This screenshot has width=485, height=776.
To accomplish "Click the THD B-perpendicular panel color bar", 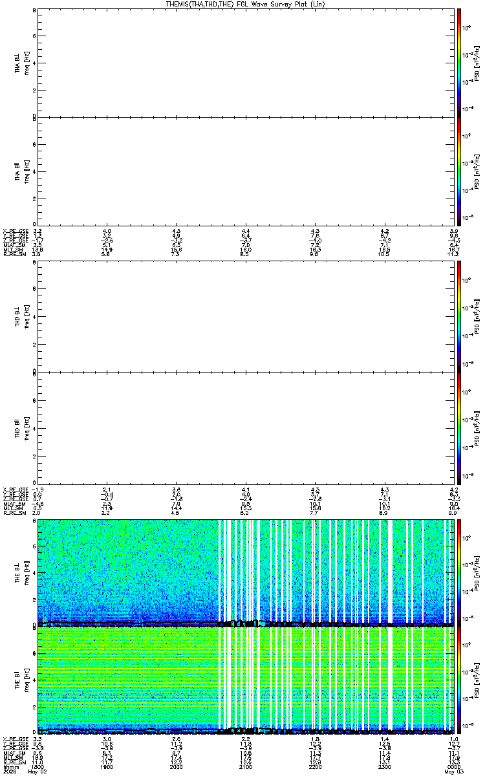I will [x=458, y=316].
